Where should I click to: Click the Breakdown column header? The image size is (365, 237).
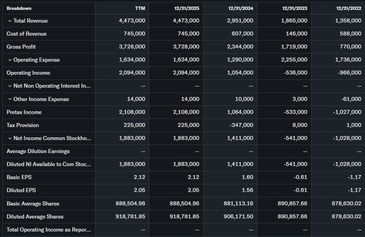[19, 8]
